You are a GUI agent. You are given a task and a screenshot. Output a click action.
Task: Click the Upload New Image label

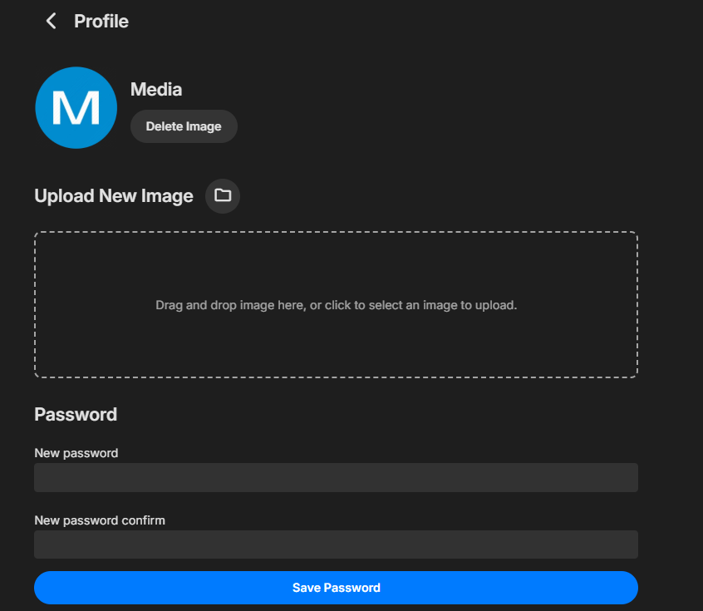(x=113, y=195)
